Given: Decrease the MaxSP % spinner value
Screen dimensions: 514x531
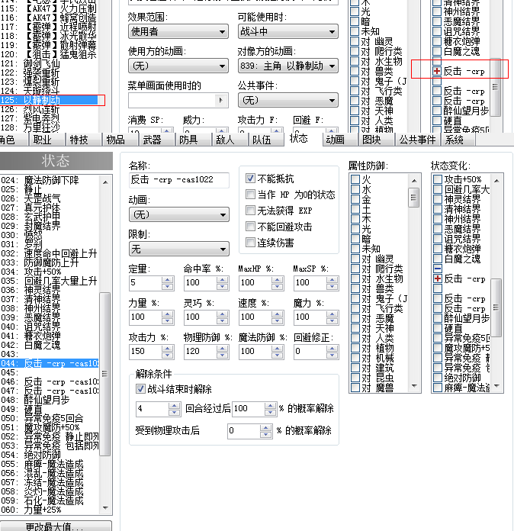Looking at the screenshot, I should [332, 287].
